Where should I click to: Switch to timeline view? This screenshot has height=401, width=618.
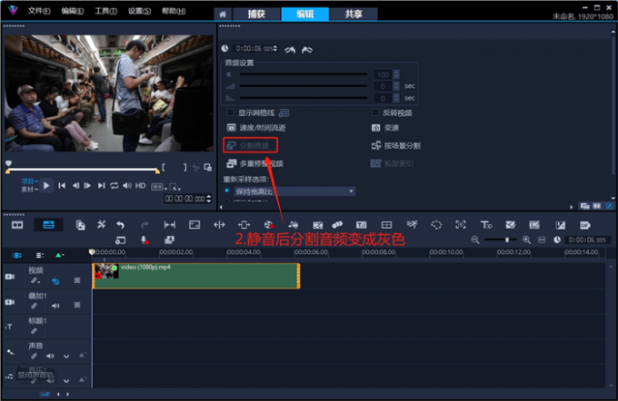coord(48,225)
